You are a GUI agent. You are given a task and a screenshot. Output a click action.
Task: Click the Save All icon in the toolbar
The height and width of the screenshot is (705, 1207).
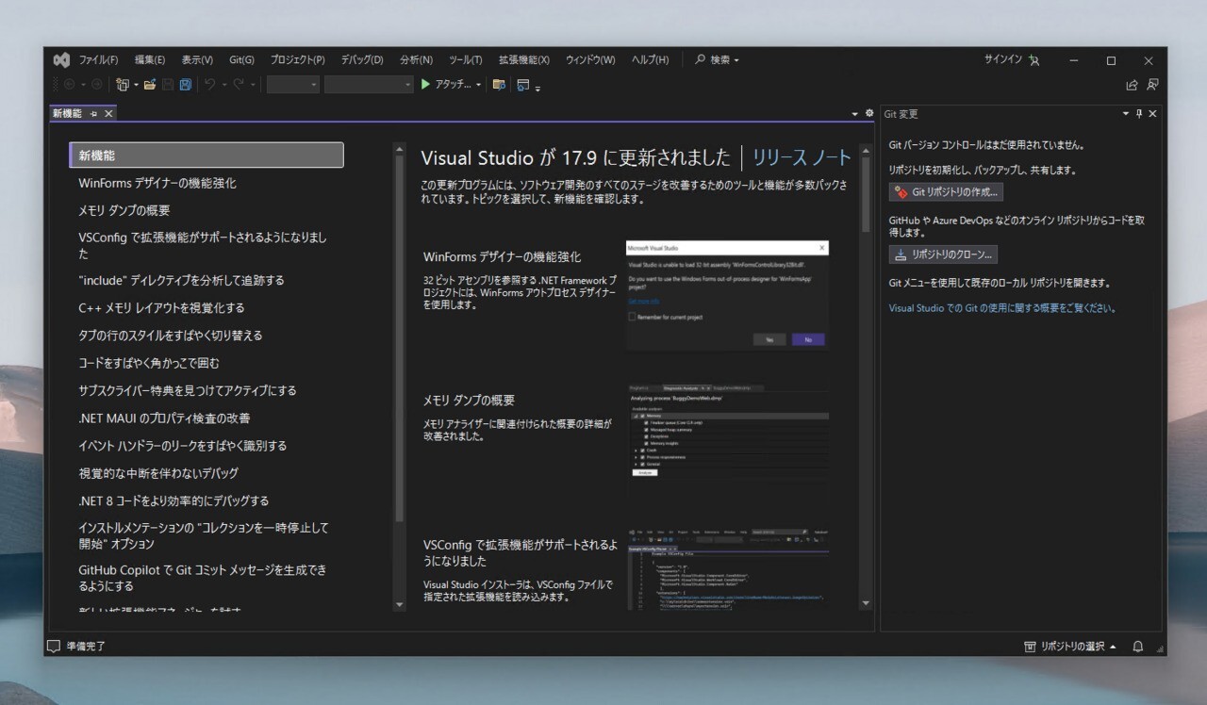coord(185,84)
